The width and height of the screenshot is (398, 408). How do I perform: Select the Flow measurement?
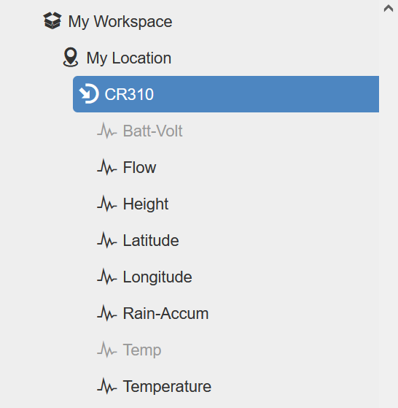point(139,167)
